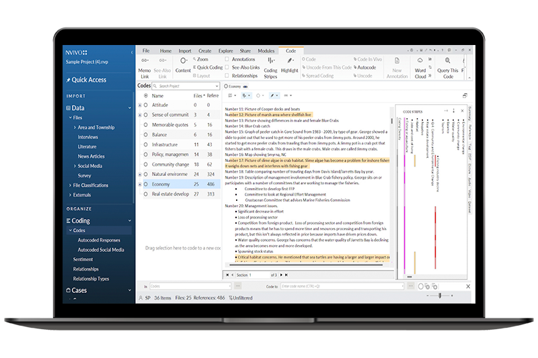
Task: Go to last section navigation arrow
Action: [x=286, y=275]
